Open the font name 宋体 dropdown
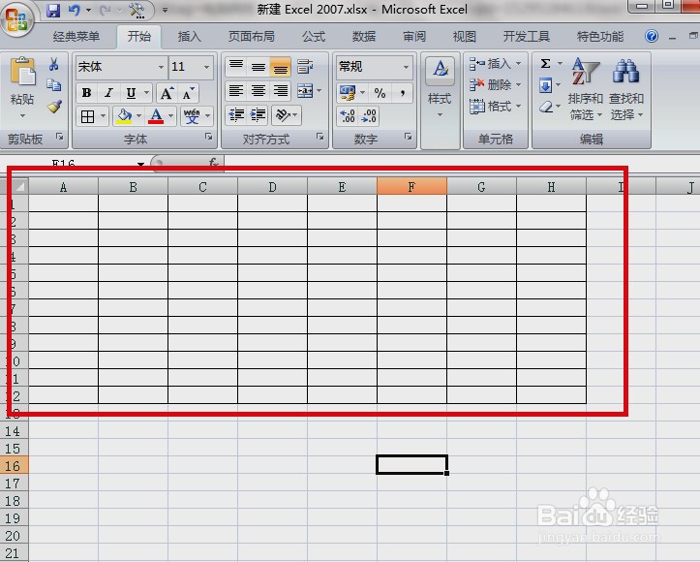Screen dimensions: 700x562 (161, 67)
